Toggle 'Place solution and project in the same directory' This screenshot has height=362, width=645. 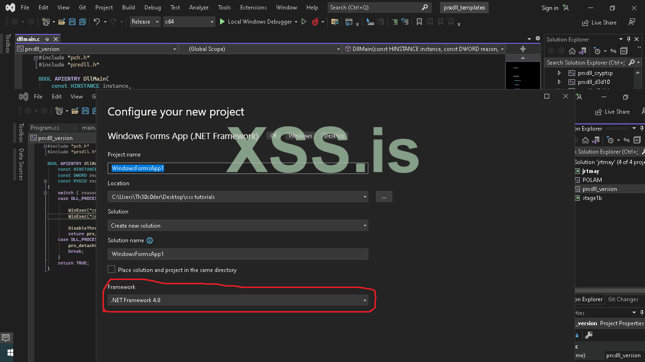(111, 270)
